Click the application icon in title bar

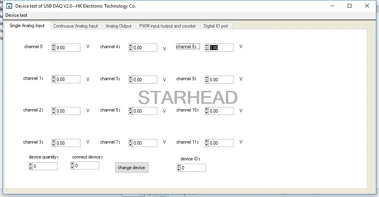point(9,6)
